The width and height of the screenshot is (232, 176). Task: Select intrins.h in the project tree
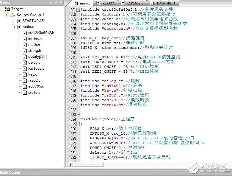[35, 39]
